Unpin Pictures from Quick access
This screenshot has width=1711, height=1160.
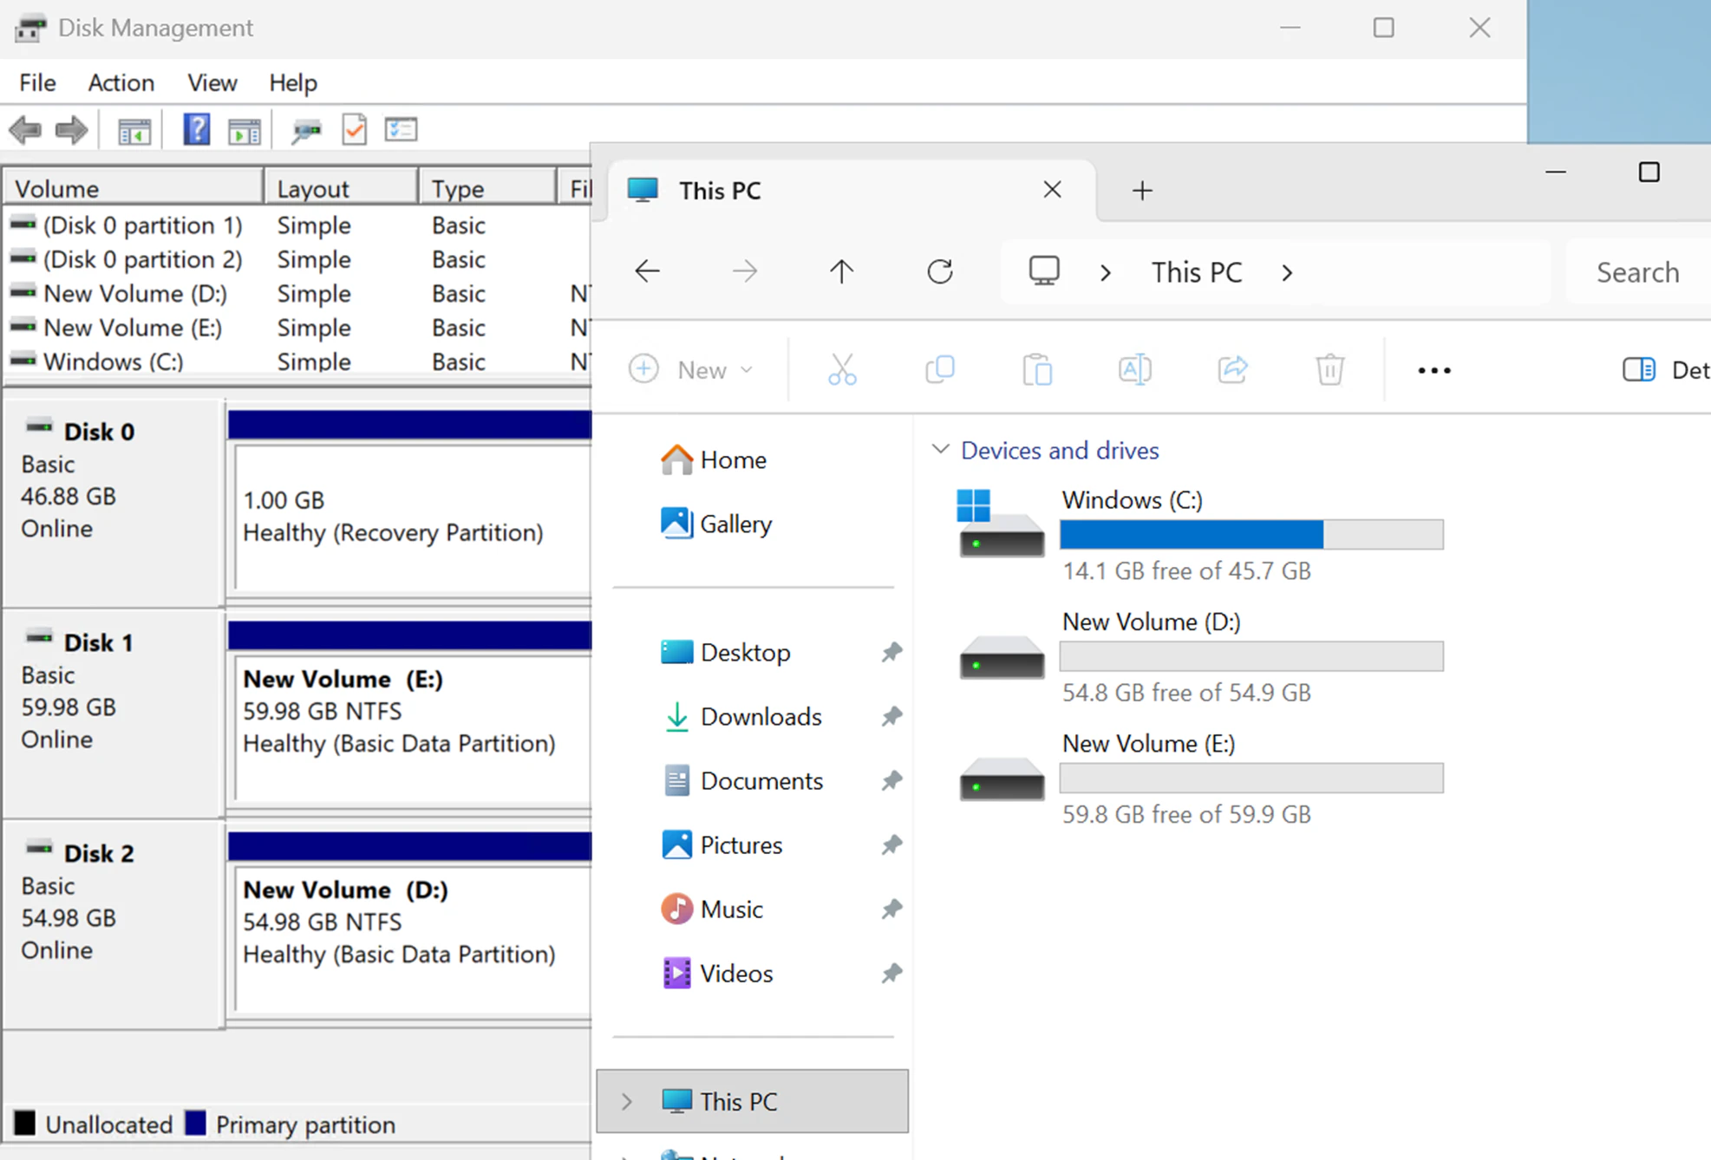[x=891, y=844]
